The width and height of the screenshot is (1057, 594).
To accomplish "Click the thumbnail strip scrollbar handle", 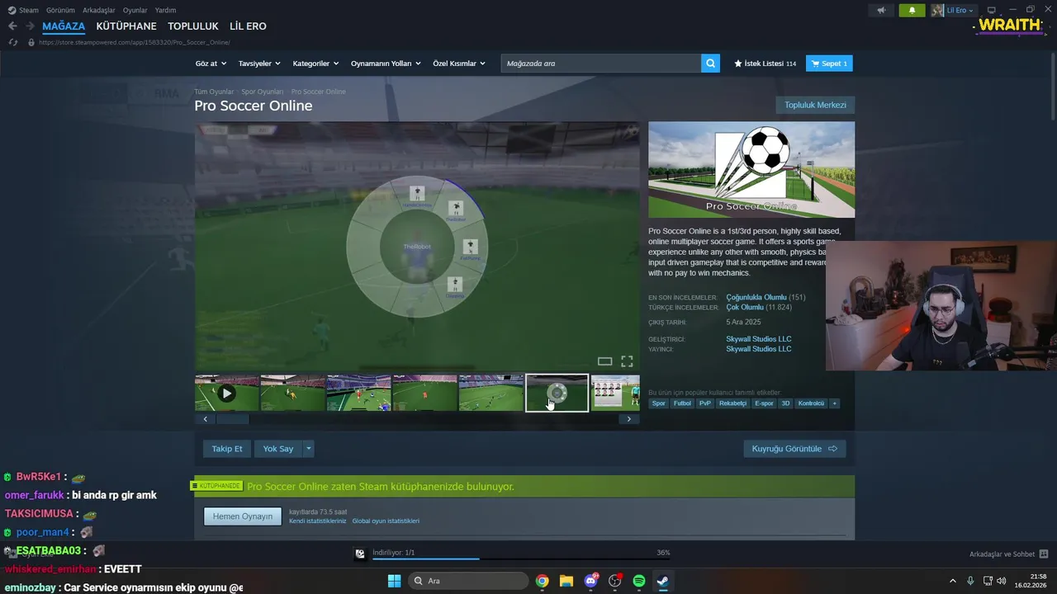I will point(232,419).
